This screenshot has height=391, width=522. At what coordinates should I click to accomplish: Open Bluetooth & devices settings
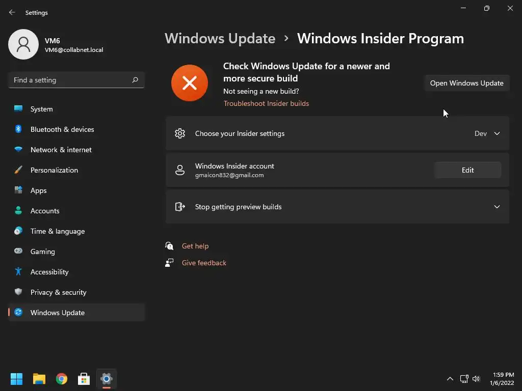pyautogui.click(x=76, y=129)
